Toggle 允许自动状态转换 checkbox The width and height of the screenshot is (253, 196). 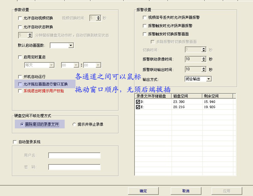(x=20, y=27)
